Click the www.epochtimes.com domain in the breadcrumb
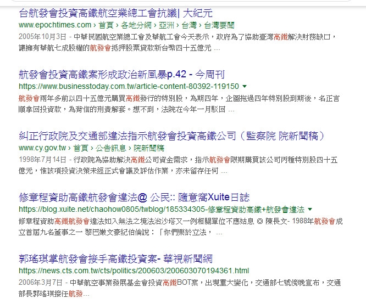 click(55, 25)
